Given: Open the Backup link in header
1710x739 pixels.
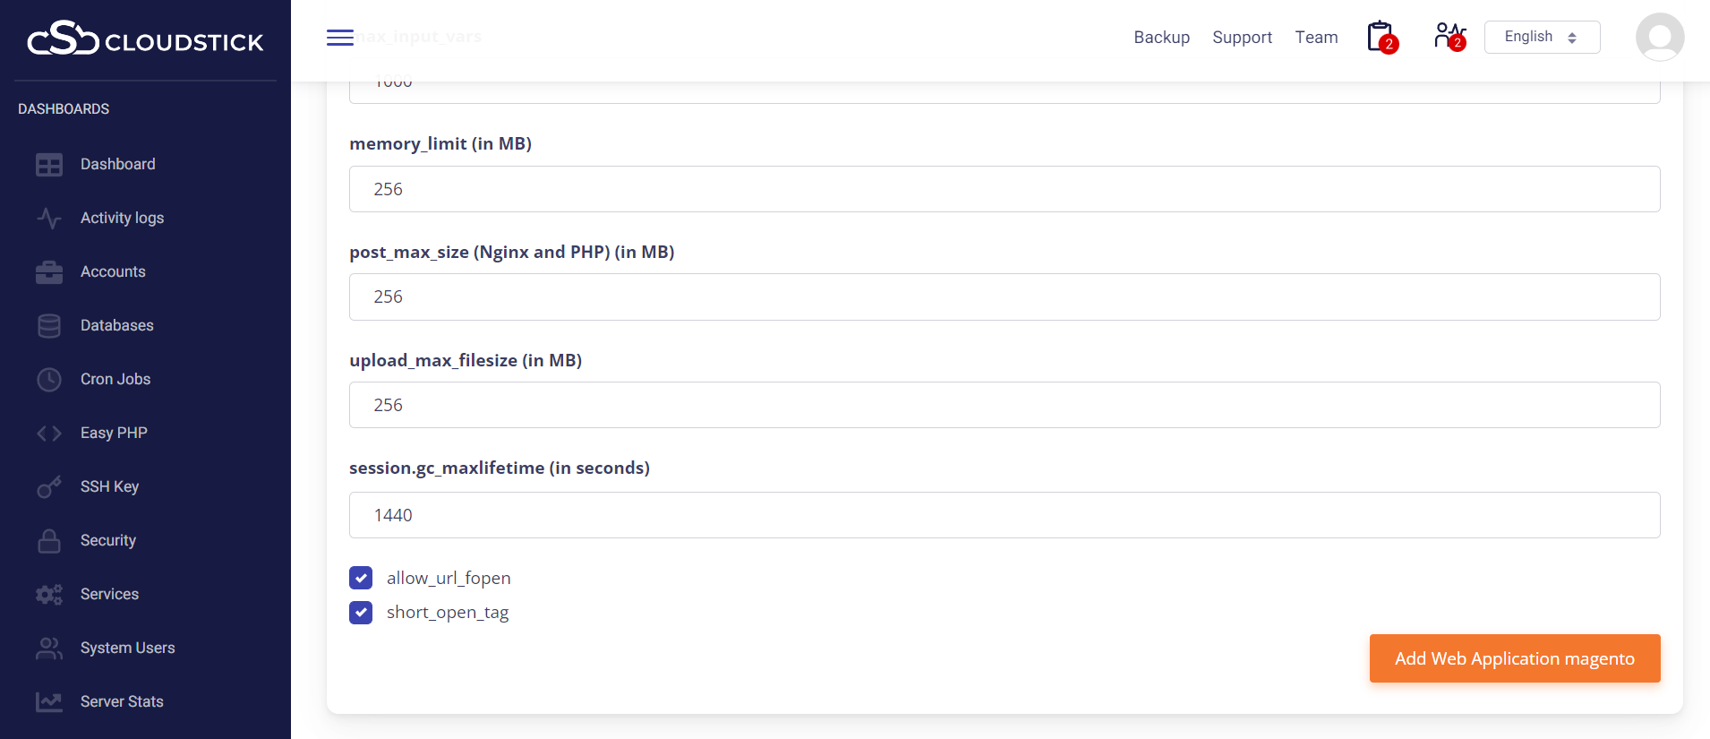Looking at the screenshot, I should [x=1161, y=38].
